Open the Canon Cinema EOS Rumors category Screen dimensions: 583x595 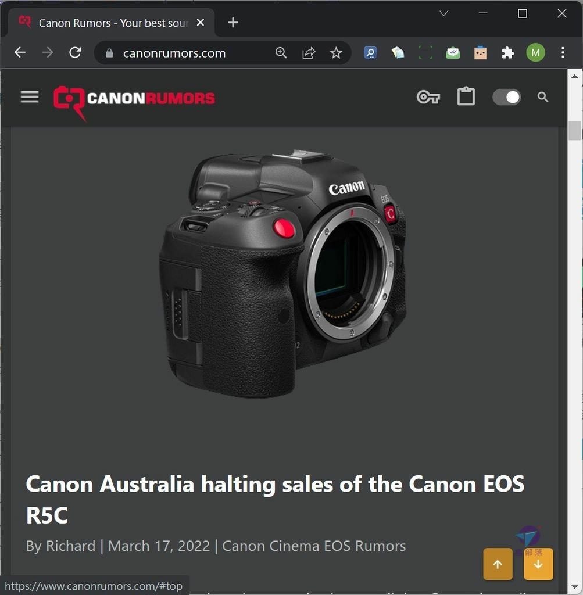click(x=314, y=546)
